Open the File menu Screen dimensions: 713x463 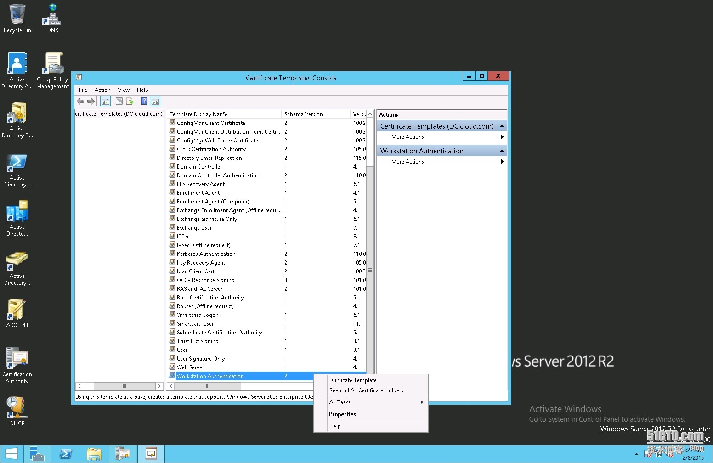click(x=83, y=90)
